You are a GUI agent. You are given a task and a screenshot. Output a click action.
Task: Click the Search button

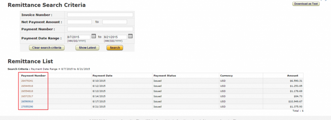115,48
